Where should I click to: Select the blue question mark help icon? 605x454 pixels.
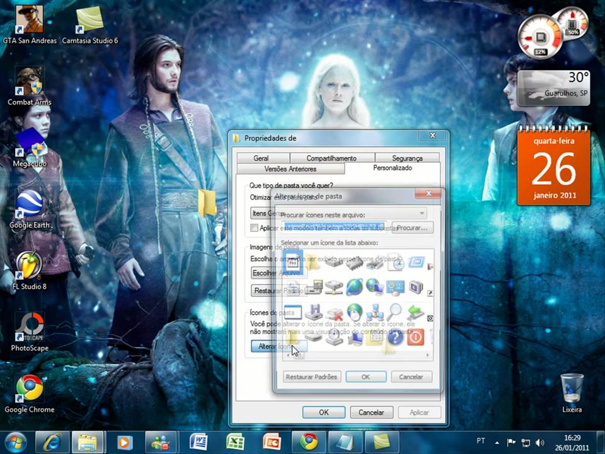[x=395, y=337]
